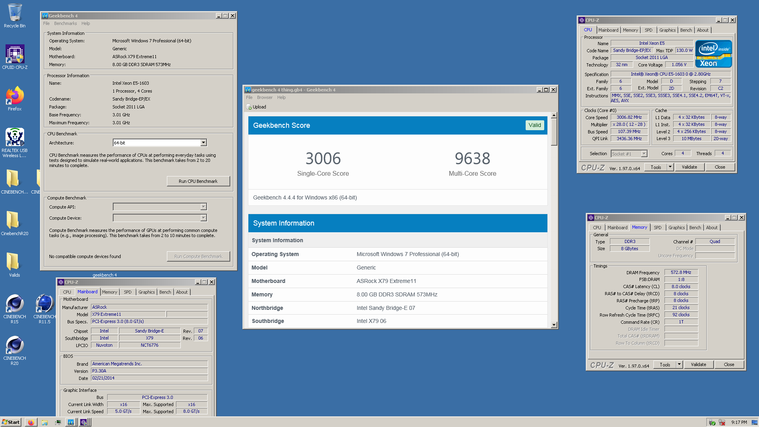This screenshot has width=759, height=427.
Task: Launch the CPUID CPU-Z desktop shortcut
Action: click(15, 57)
